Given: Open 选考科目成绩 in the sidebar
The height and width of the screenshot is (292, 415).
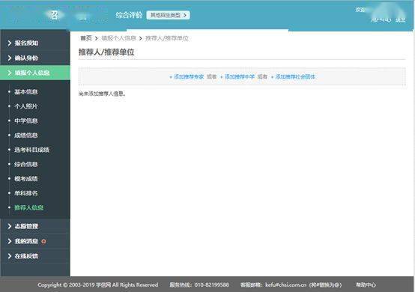Looking at the screenshot, I should point(31,150).
